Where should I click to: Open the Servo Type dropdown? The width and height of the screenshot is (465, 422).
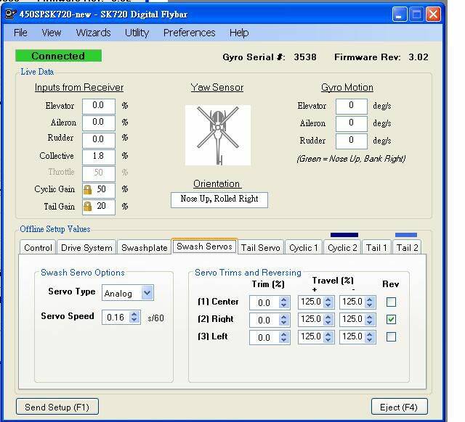tap(147, 293)
